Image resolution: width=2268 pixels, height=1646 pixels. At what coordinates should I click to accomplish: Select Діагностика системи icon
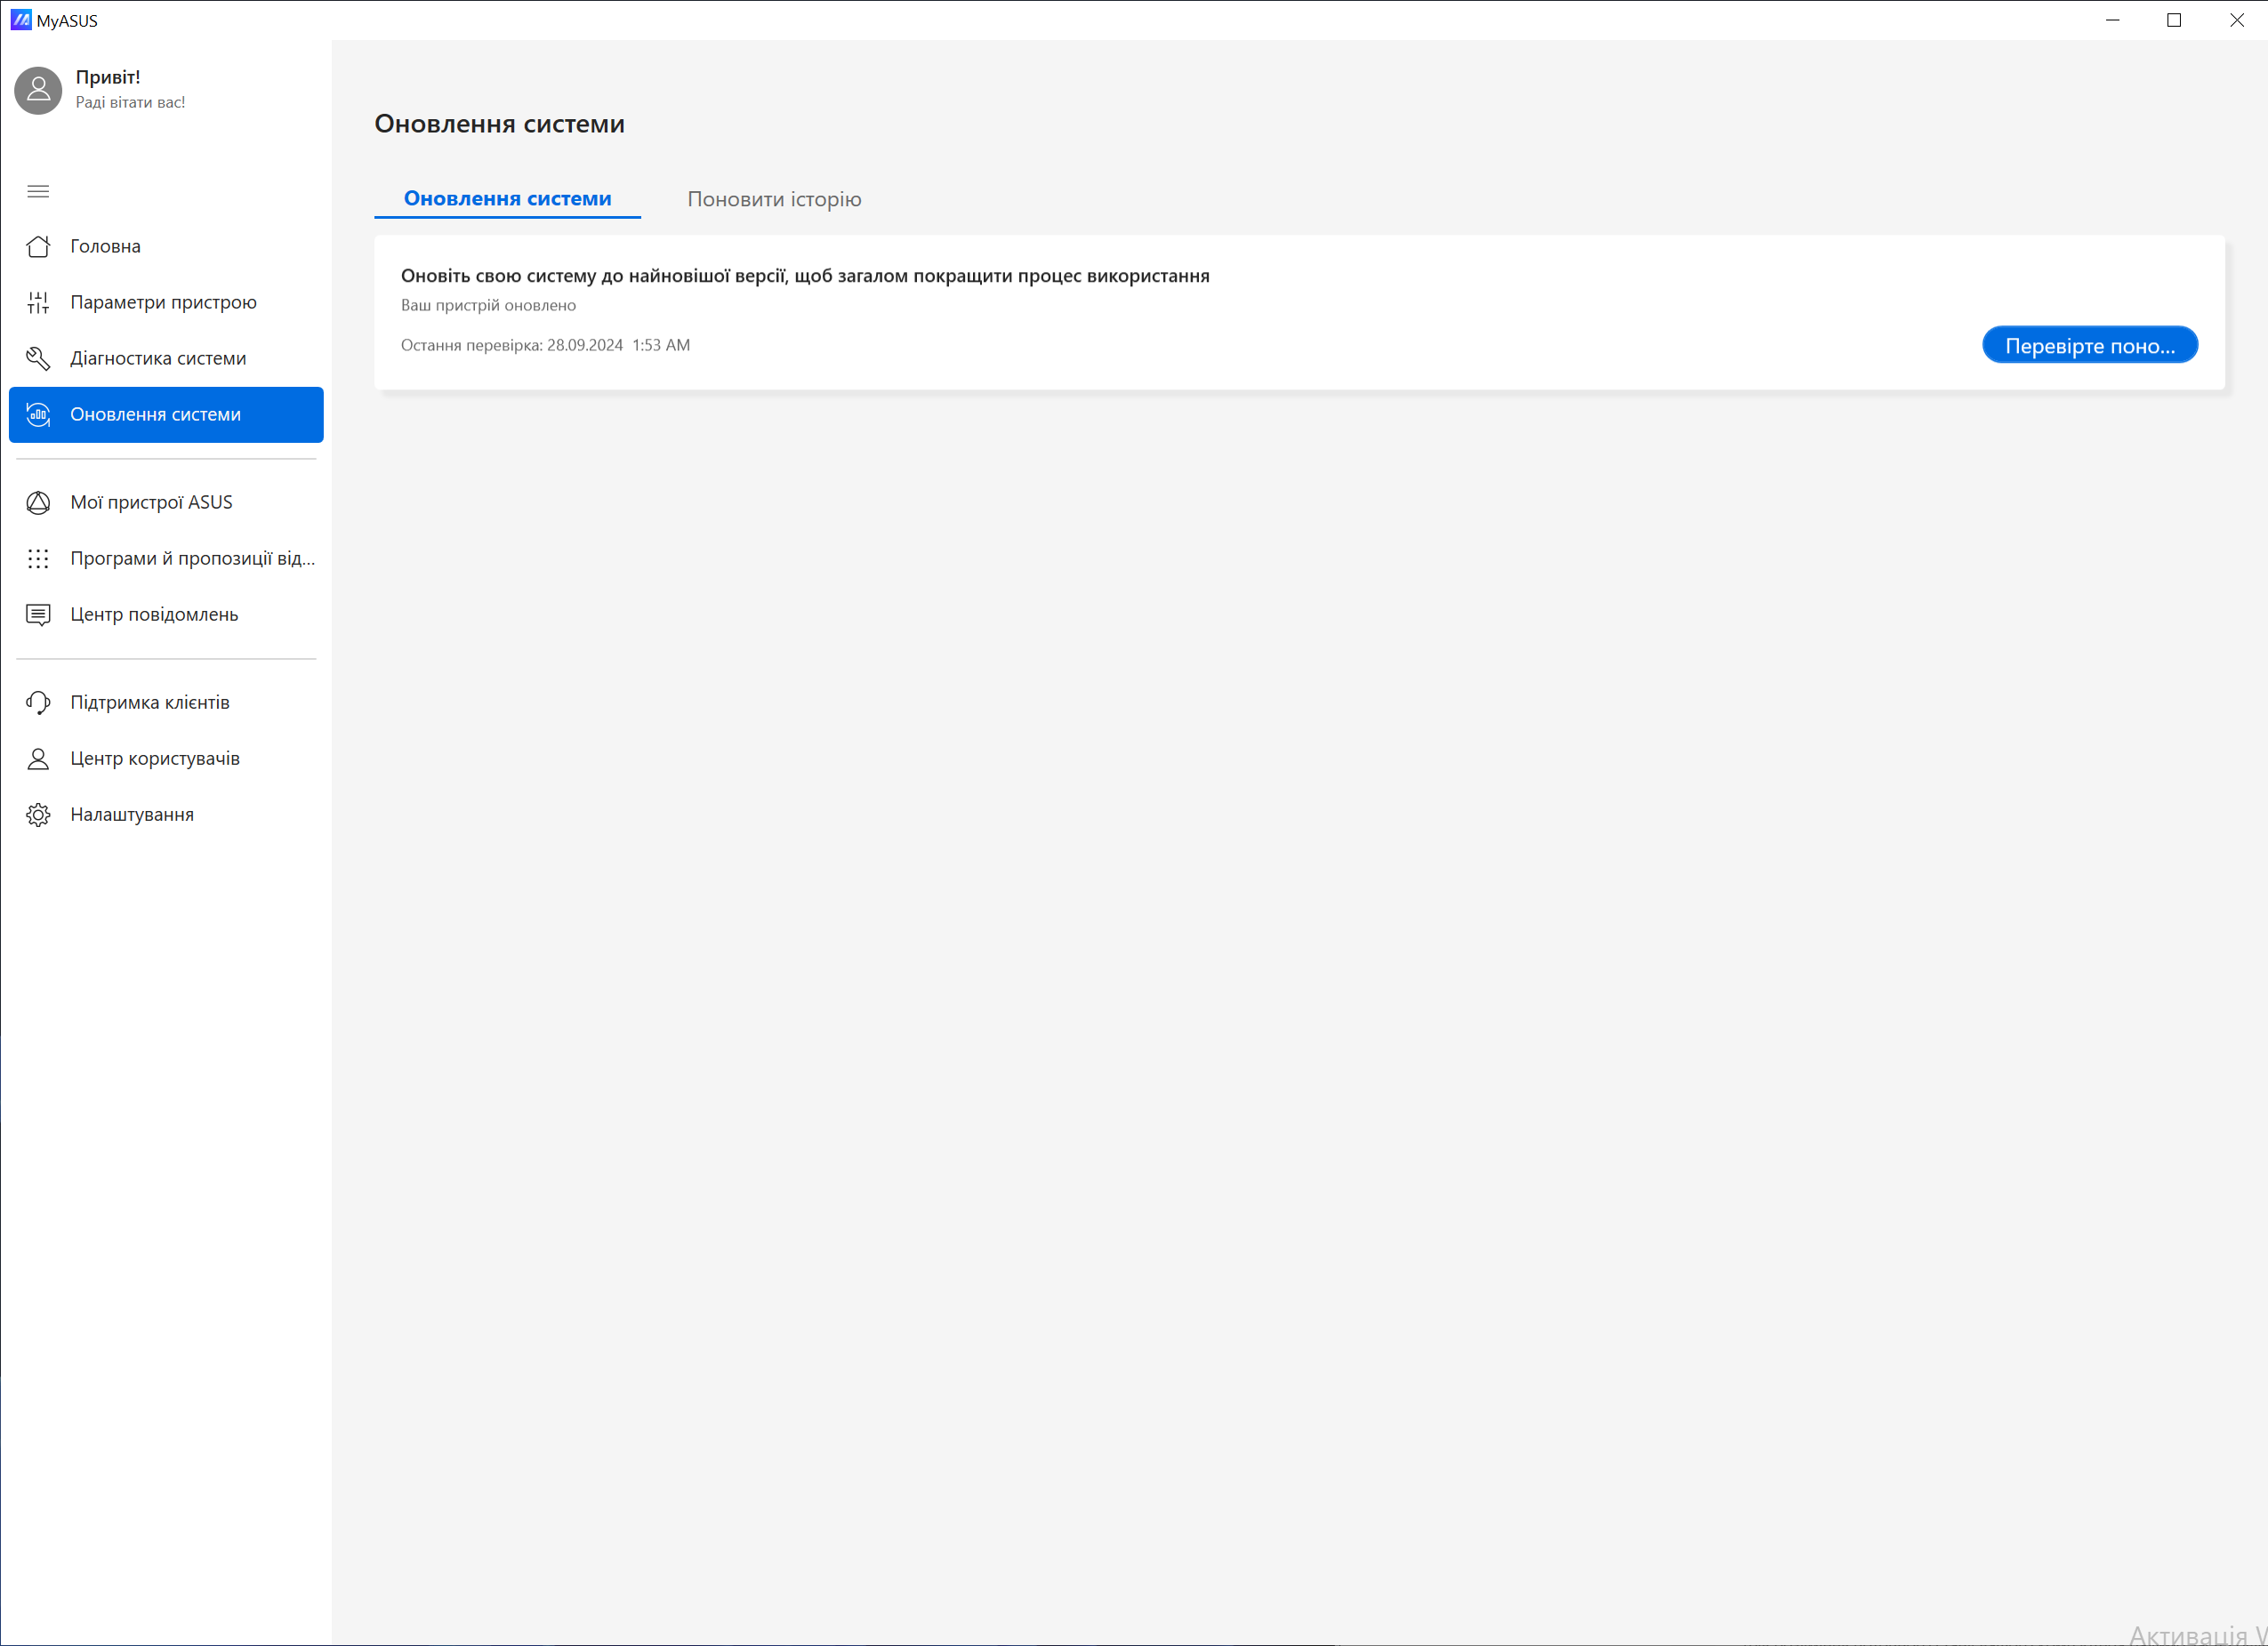coord(39,357)
